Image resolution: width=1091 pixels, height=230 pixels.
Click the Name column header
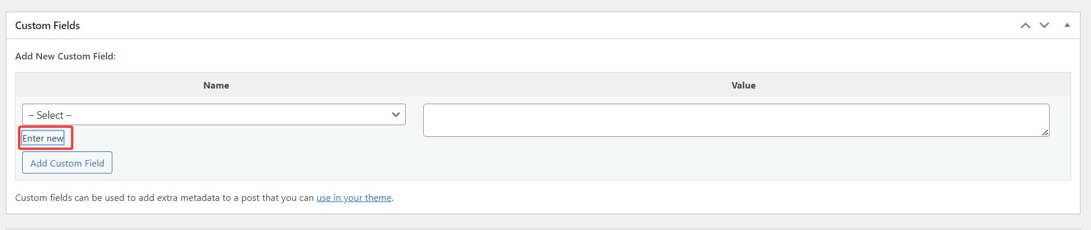216,85
